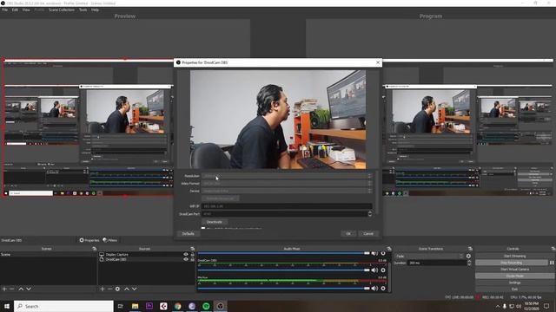The height and width of the screenshot is (312, 556).
Task: Adjust DroidCam Port stepper arrows
Action: [x=370, y=214]
